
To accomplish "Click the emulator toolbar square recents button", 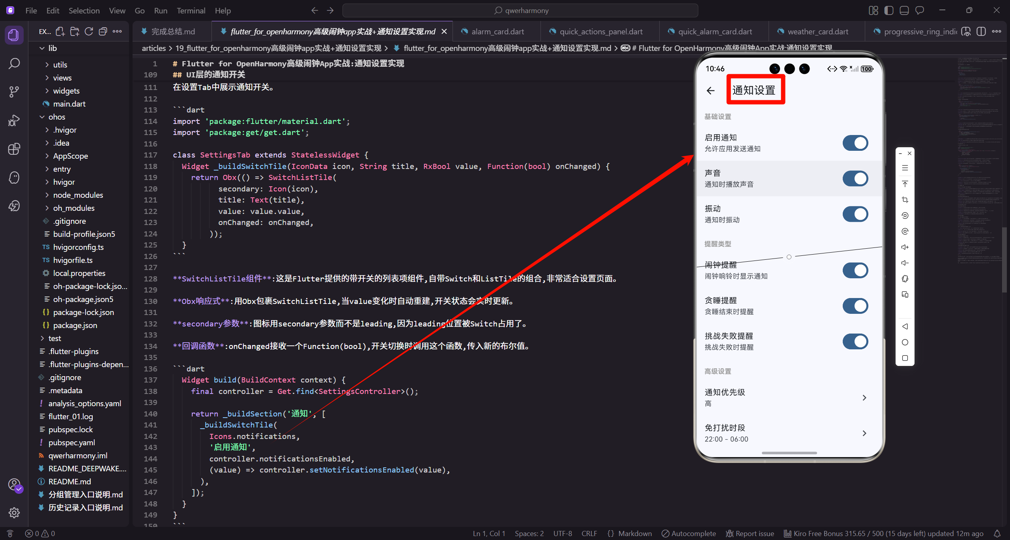I will (905, 358).
